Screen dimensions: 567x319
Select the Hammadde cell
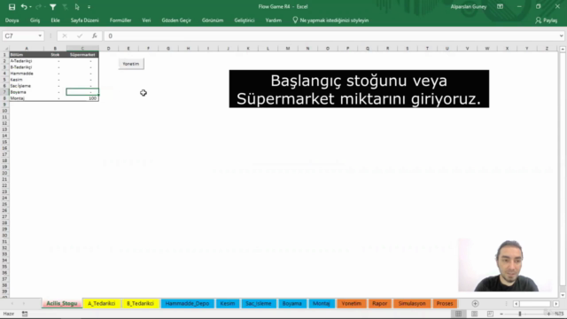27,73
